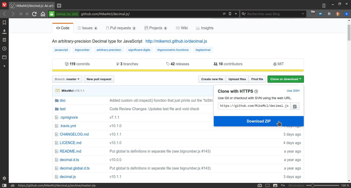Click the URL address field

(x=150, y=14)
